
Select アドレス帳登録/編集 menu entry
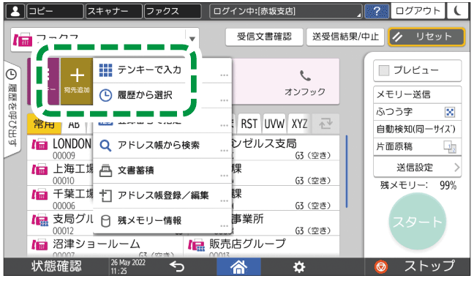click(162, 195)
